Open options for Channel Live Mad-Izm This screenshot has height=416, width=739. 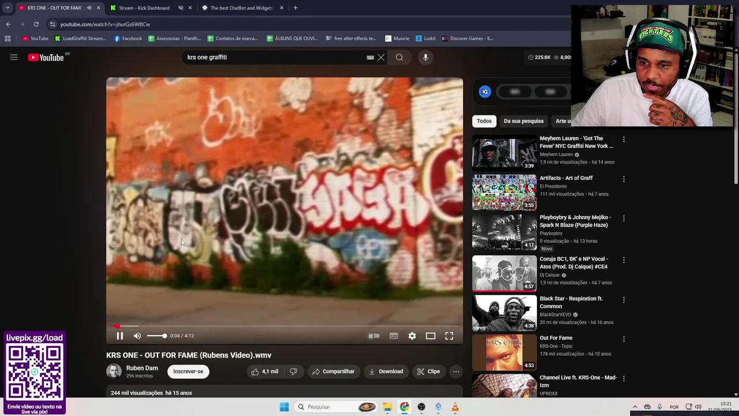[x=624, y=378]
